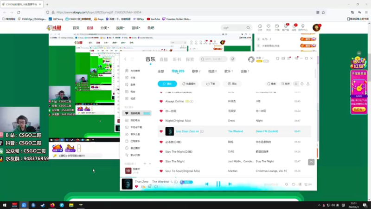Expand the account dropdown beside the username
This screenshot has width=371, height=209.
[x=262, y=58]
